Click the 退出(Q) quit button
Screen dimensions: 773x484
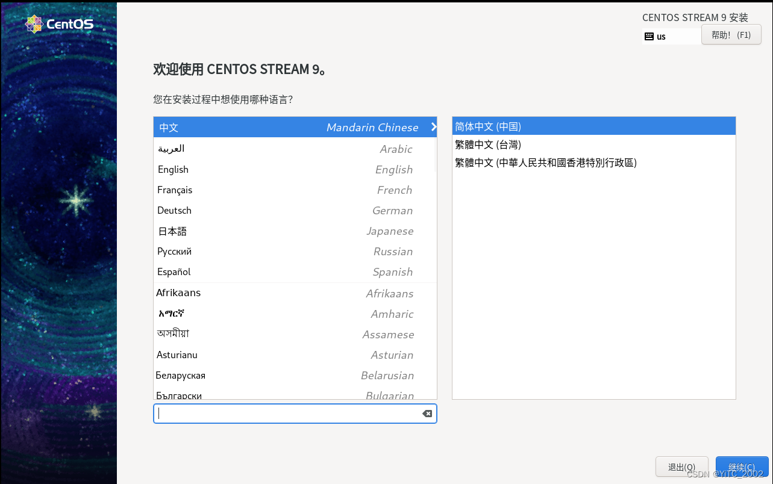681,467
